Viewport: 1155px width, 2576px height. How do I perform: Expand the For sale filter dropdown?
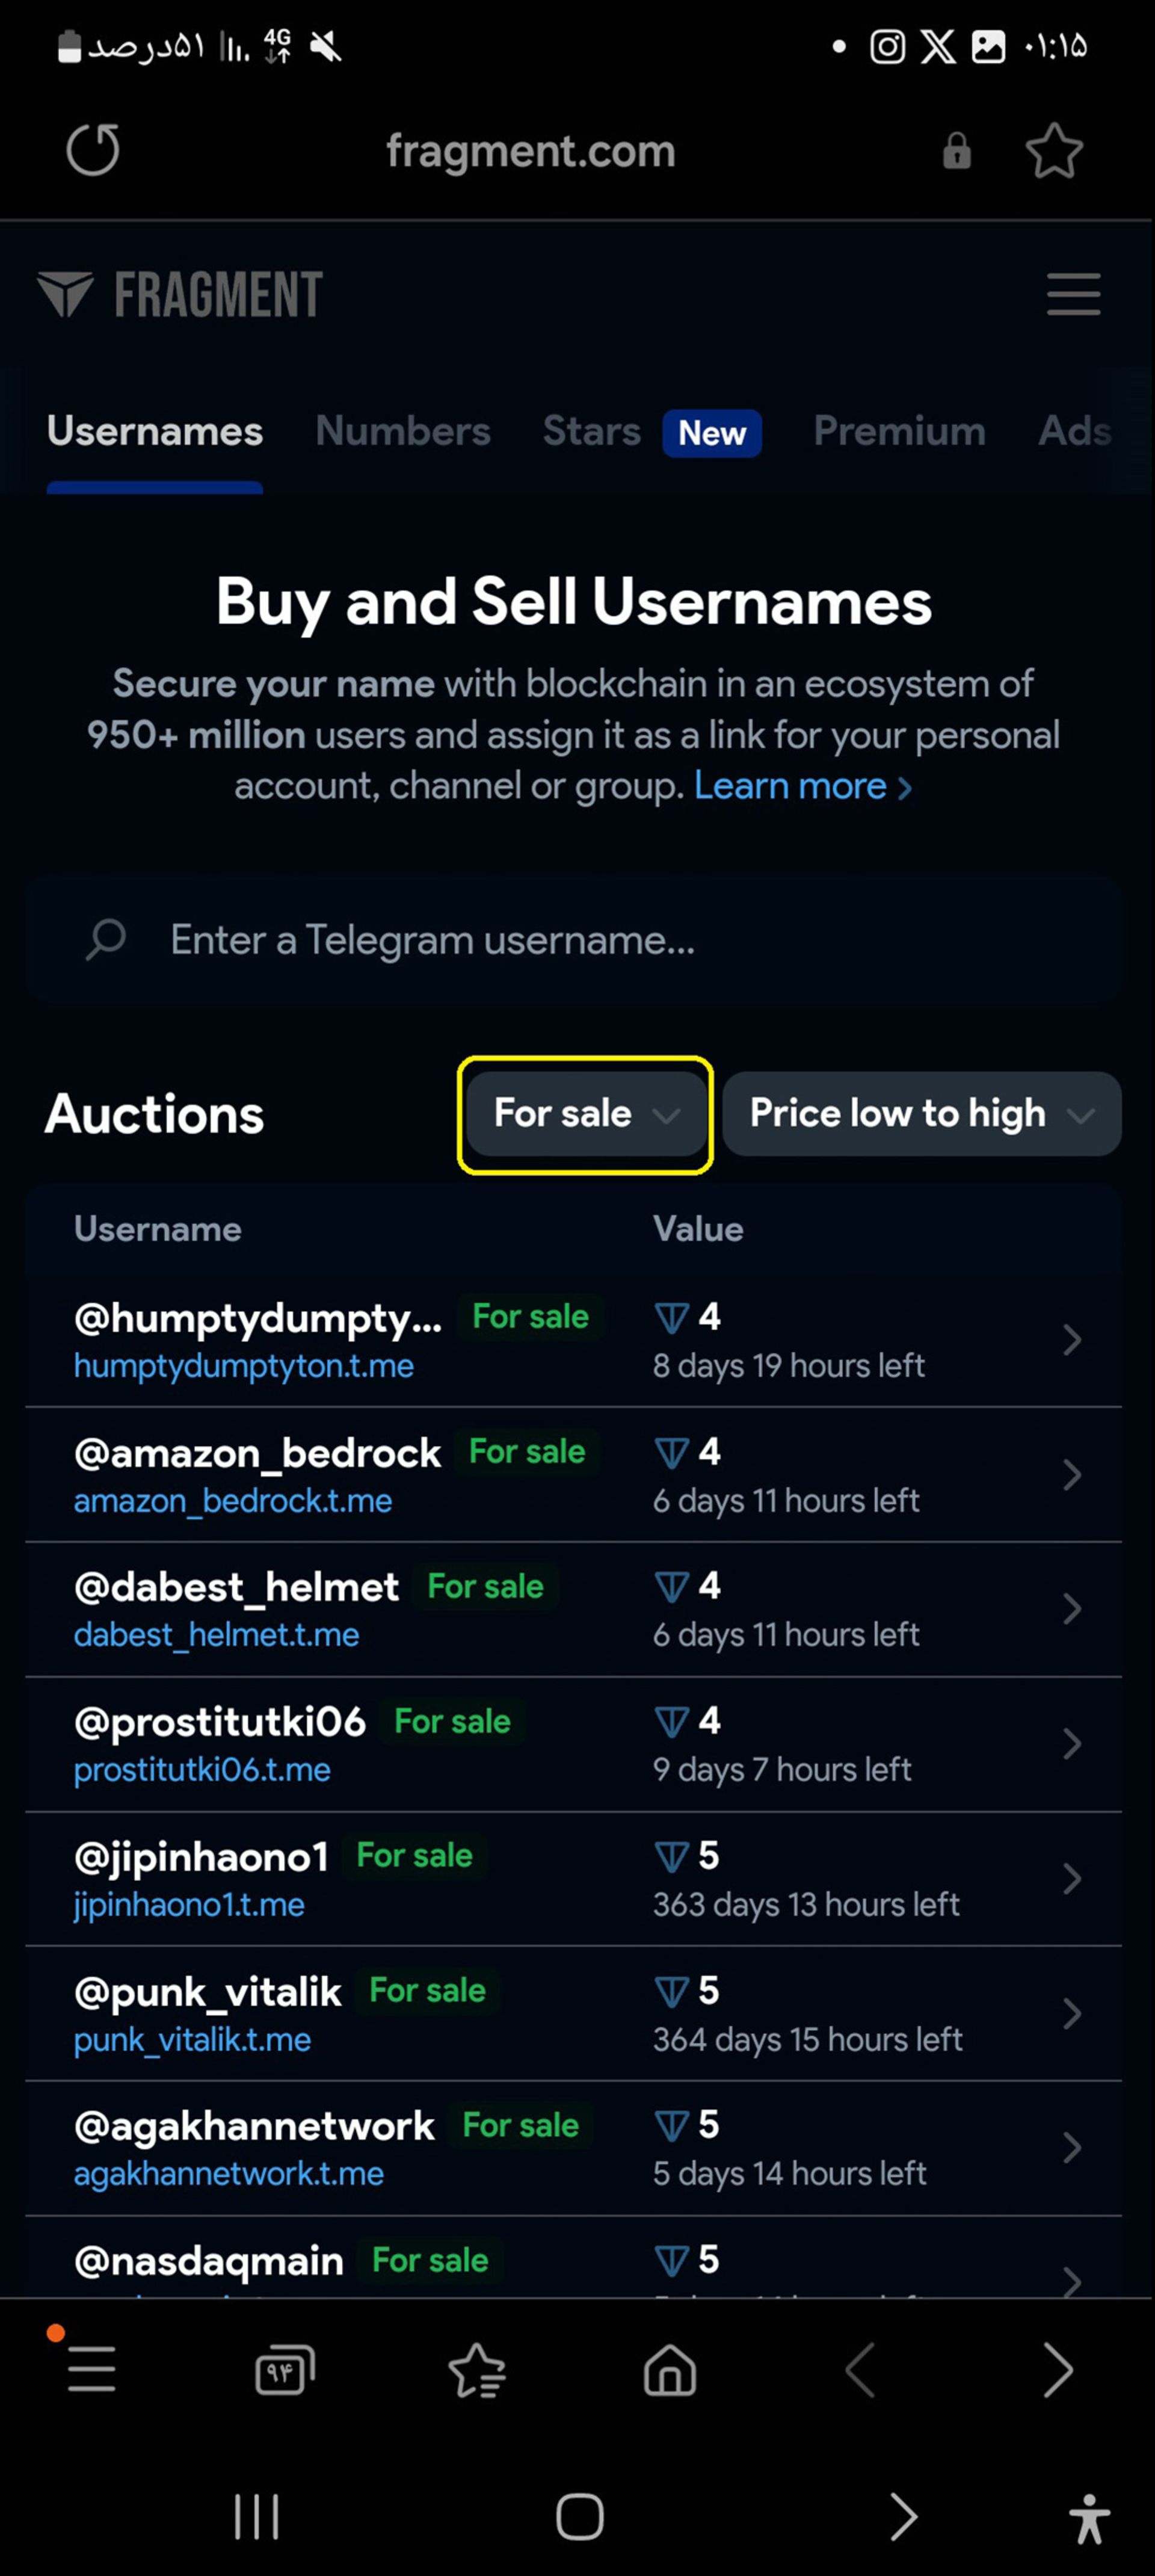586,1114
